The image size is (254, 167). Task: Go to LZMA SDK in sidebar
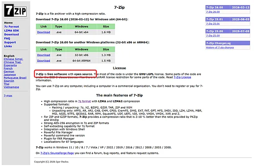[12, 31]
